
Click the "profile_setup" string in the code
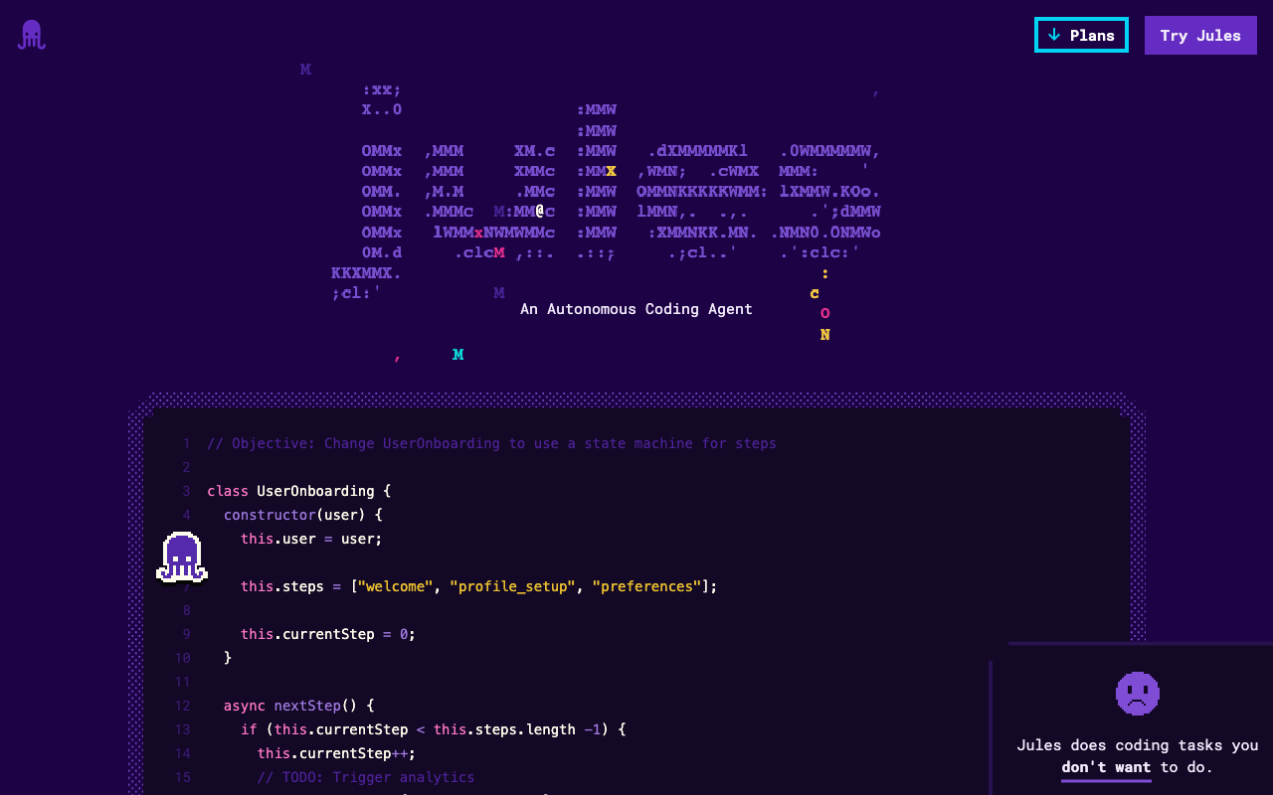click(x=512, y=586)
